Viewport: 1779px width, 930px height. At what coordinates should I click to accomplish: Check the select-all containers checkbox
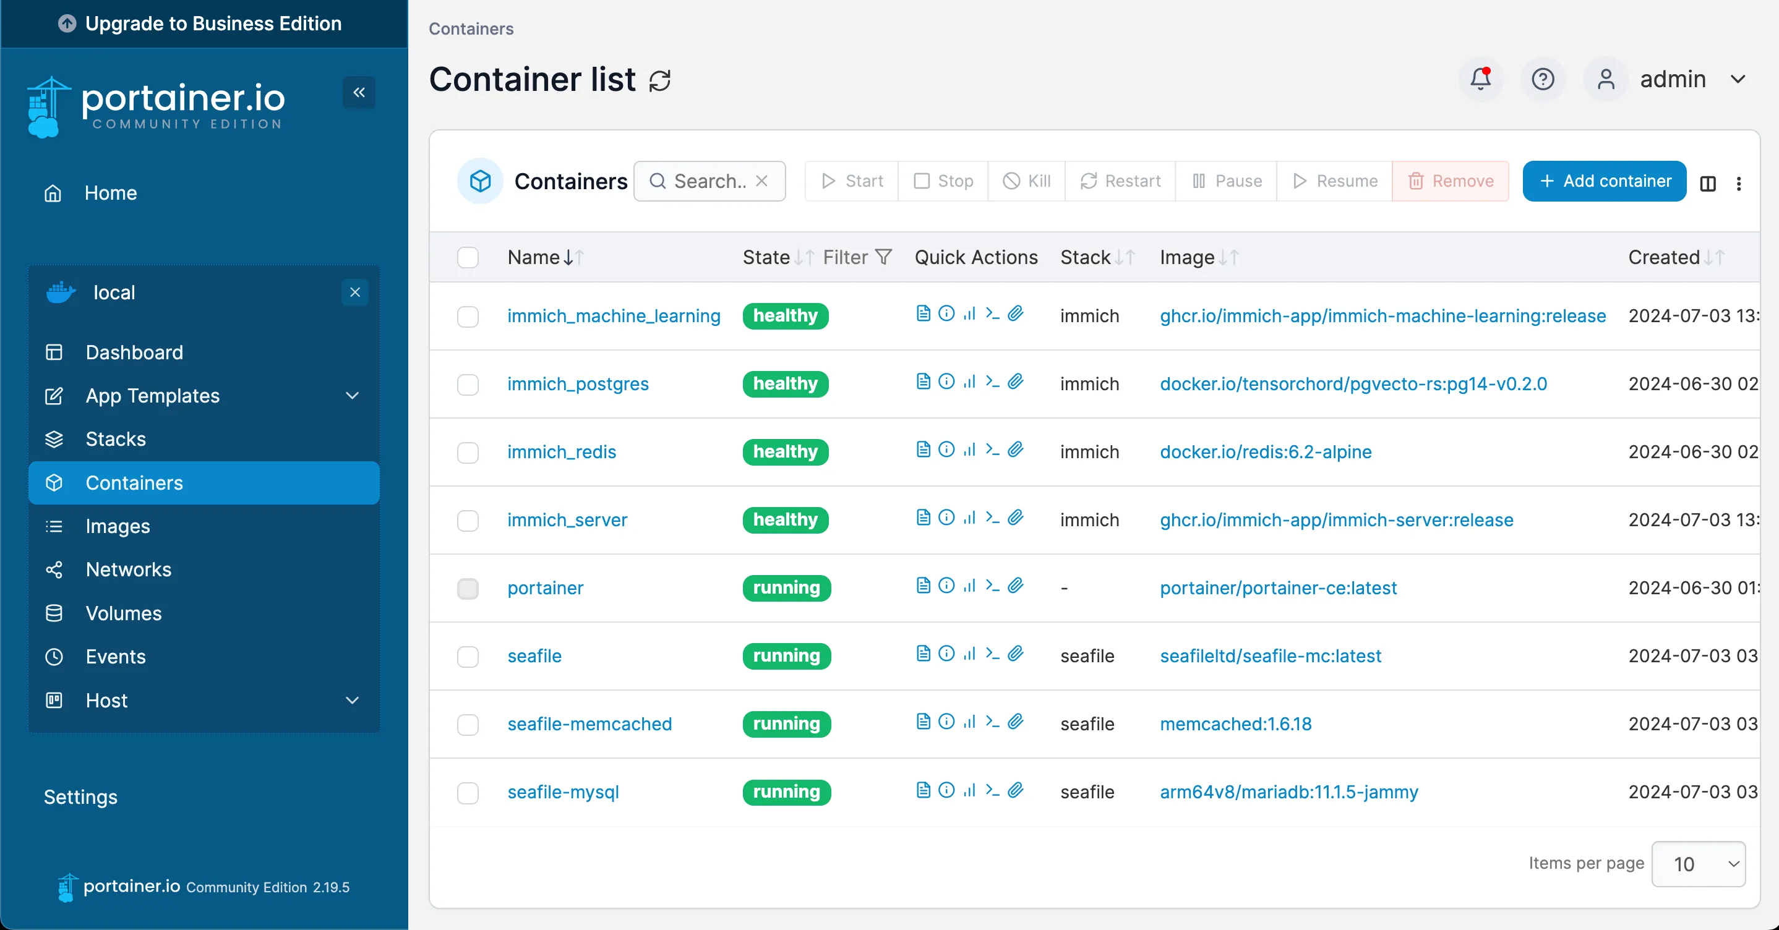(x=468, y=257)
